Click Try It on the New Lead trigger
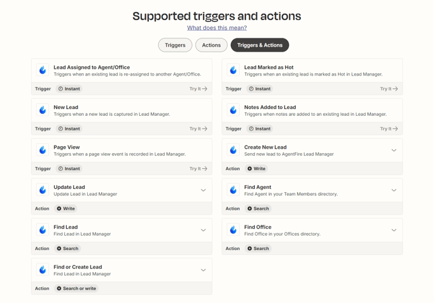 [198, 129]
